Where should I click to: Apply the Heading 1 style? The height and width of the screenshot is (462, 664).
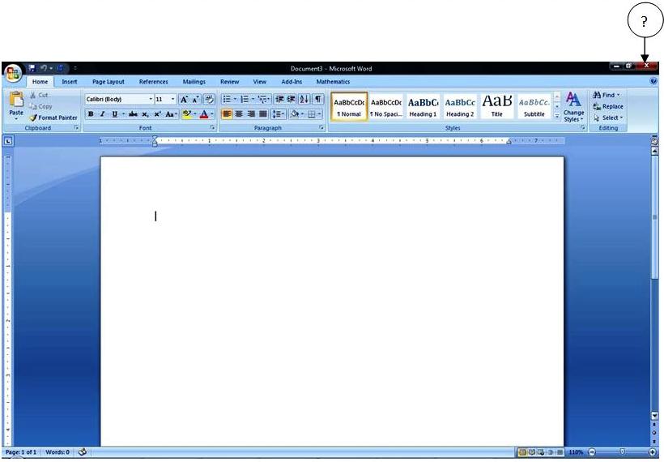422,105
